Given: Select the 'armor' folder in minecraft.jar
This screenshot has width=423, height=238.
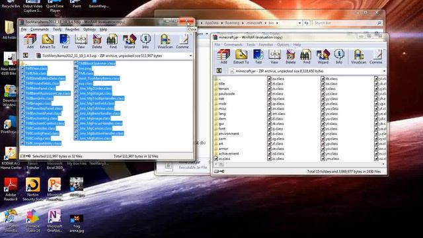Looking at the screenshot, I should (x=221, y=149).
